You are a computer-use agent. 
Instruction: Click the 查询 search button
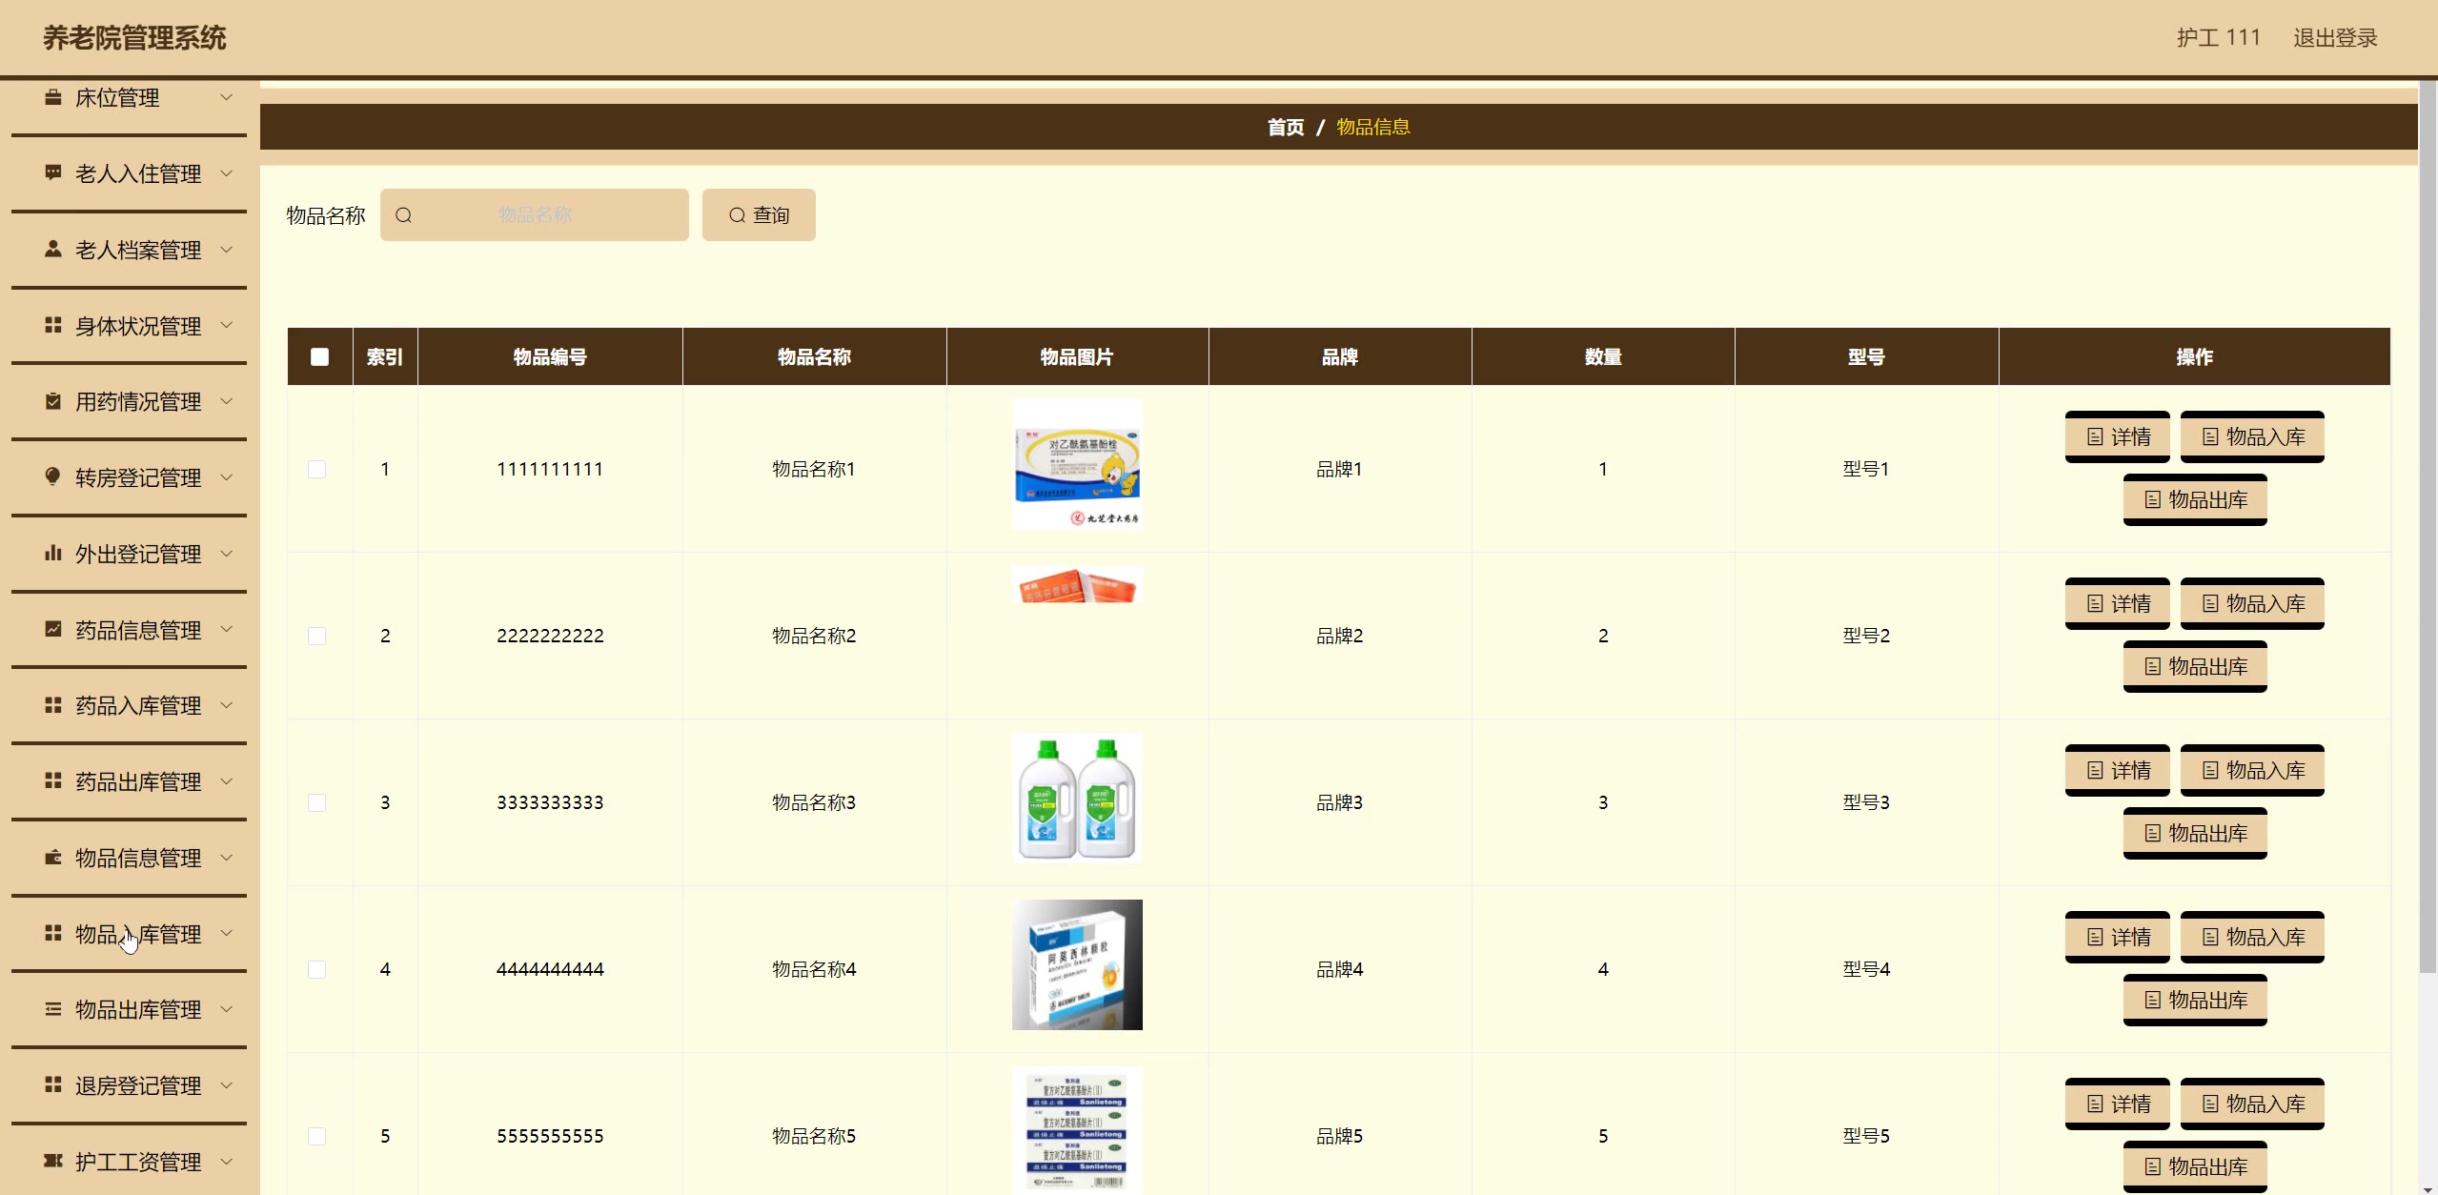coord(759,215)
